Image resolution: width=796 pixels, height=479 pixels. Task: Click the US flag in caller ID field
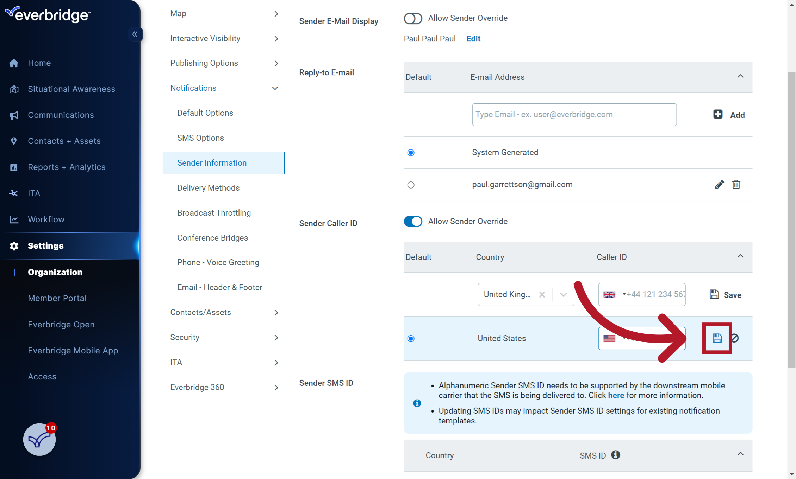(609, 338)
